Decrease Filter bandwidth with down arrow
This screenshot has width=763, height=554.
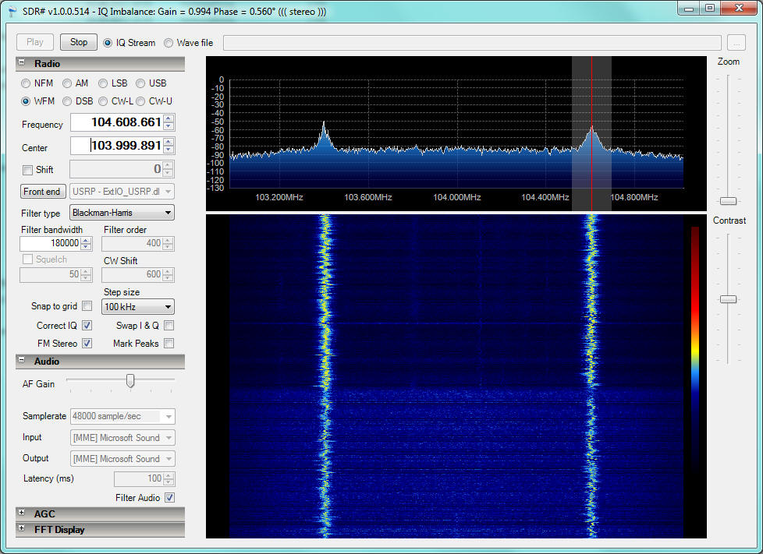coord(86,246)
